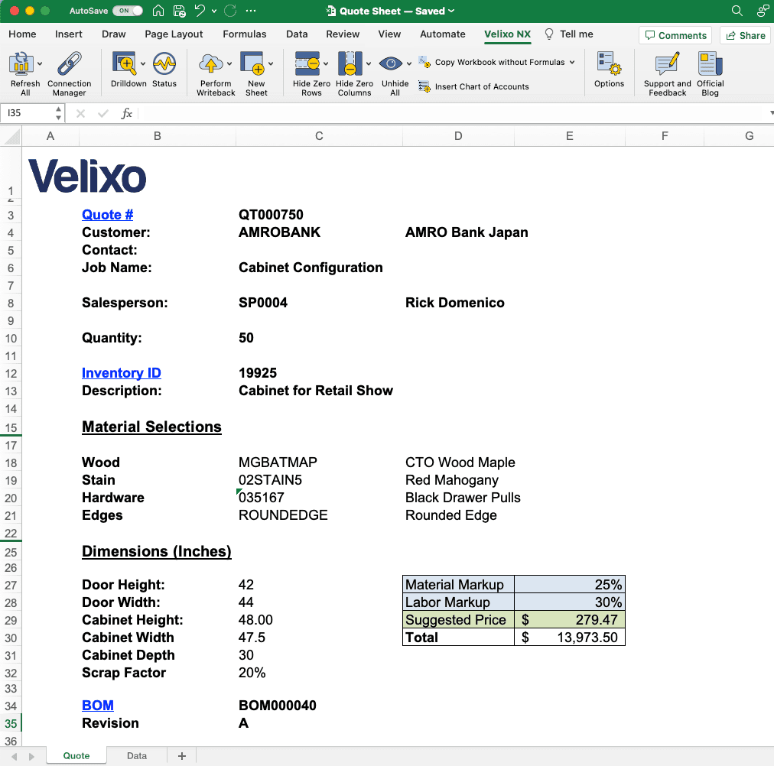Click next sheet navigation arrow
This screenshot has width=774, height=766.
31,757
